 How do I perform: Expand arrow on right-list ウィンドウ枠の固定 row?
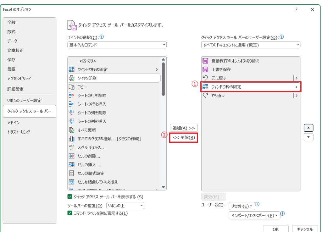pos(296,87)
